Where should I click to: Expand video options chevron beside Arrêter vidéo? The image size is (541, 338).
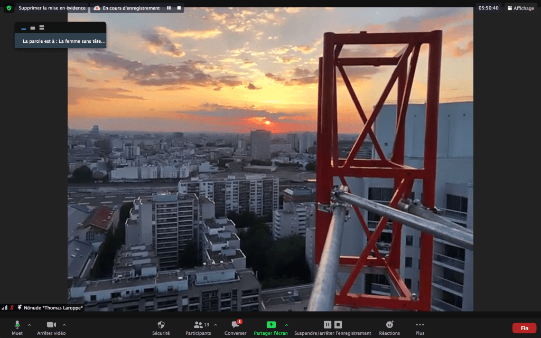coord(64,325)
